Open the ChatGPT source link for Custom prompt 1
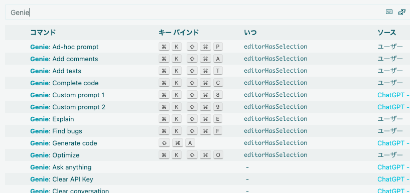410x193 pixels. click(x=393, y=95)
